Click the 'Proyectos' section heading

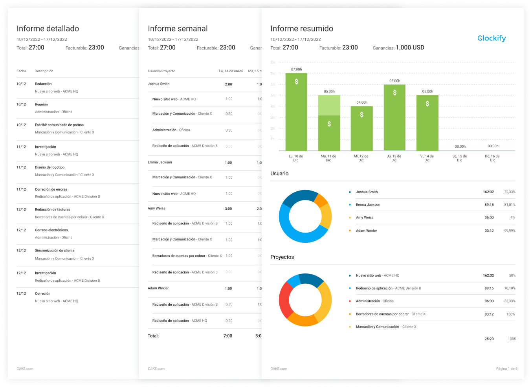(282, 257)
